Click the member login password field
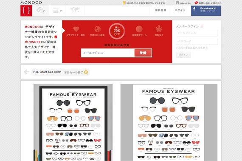 click(197, 41)
